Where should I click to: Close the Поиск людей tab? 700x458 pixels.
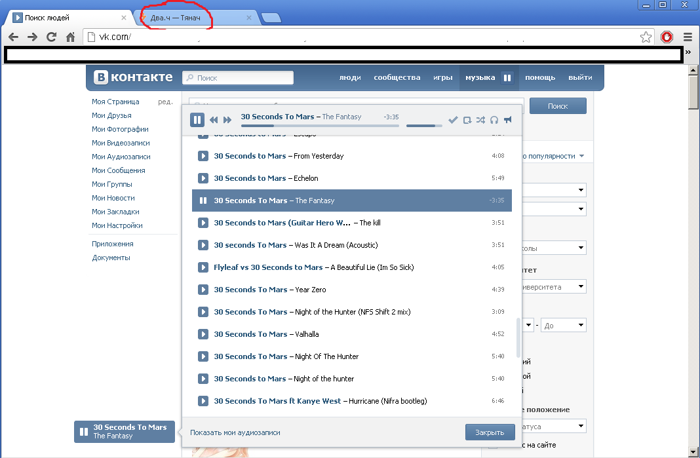point(124,18)
